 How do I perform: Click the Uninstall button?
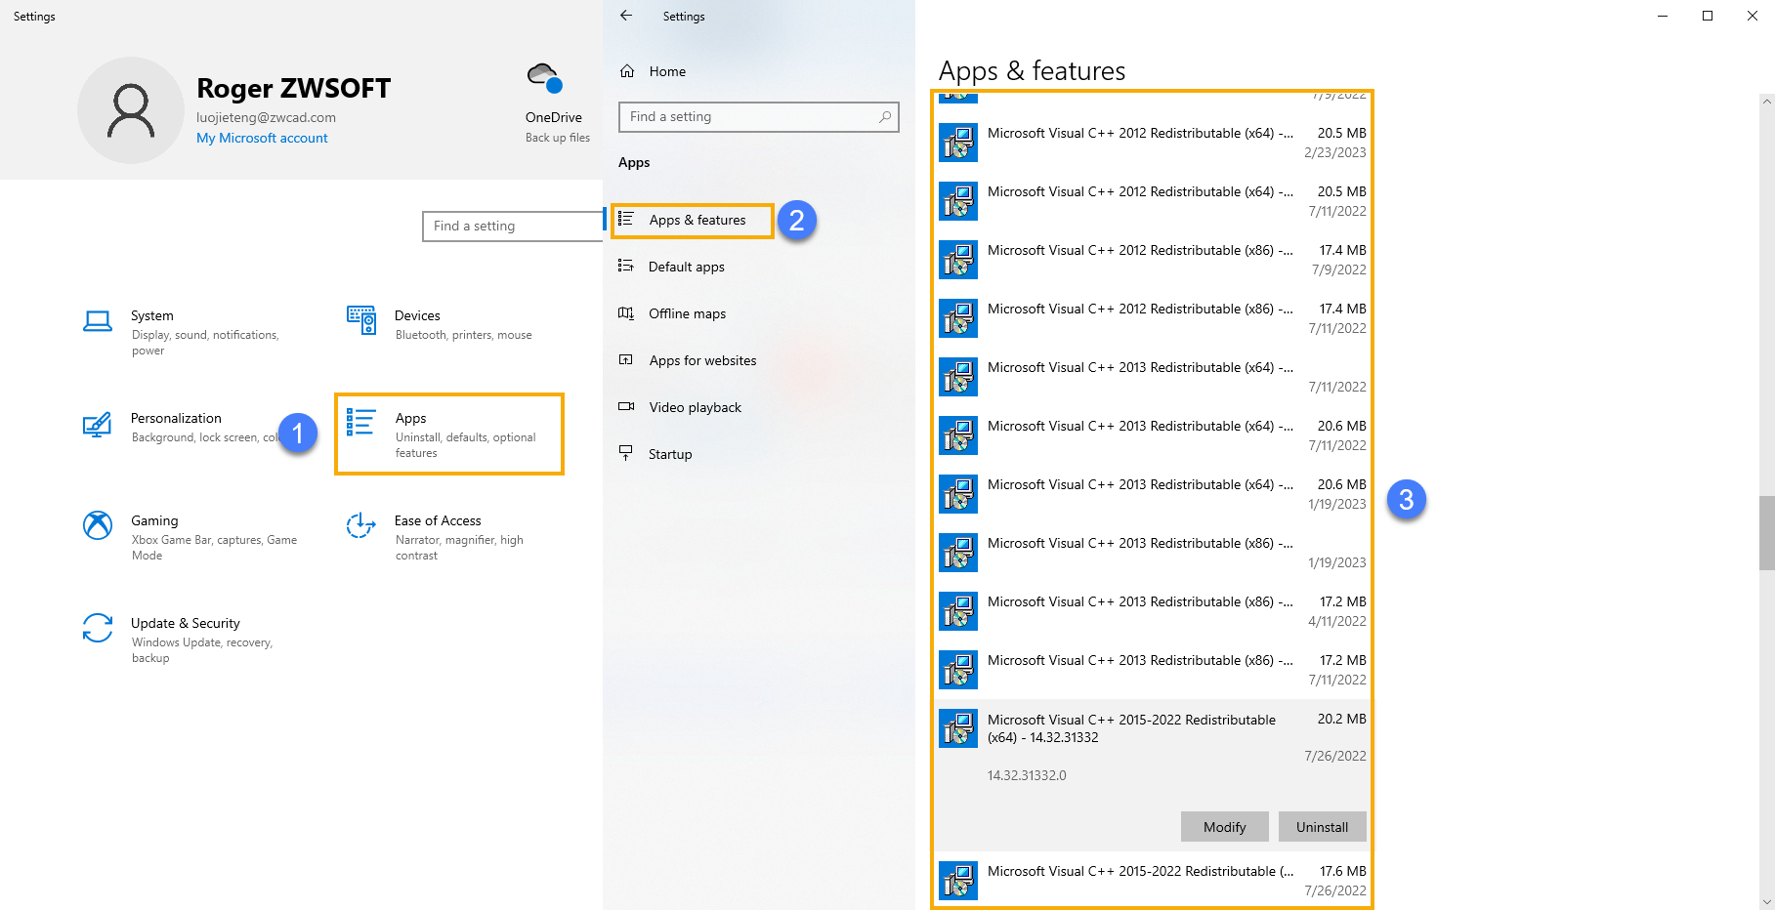(1323, 827)
